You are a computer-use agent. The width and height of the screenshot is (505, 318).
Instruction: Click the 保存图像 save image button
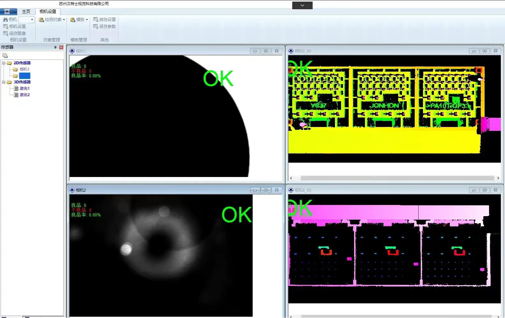coord(15,33)
